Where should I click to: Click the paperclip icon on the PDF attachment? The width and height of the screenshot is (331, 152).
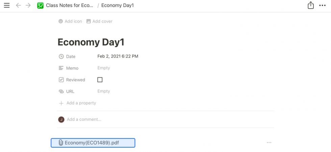coord(61,143)
